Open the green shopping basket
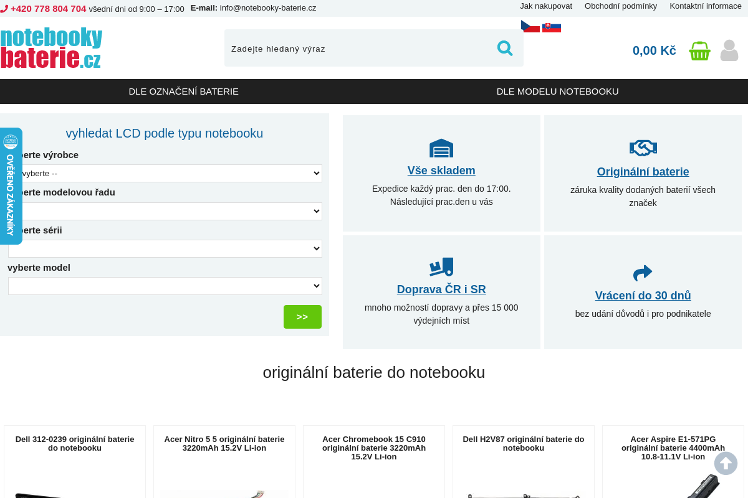The width and height of the screenshot is (748, 498). (x=699, y=50)
